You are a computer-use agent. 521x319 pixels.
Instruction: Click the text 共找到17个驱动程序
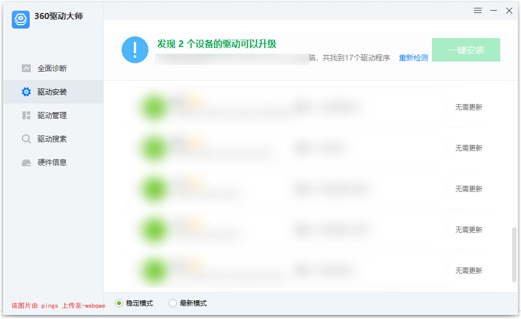coord(356,58)
